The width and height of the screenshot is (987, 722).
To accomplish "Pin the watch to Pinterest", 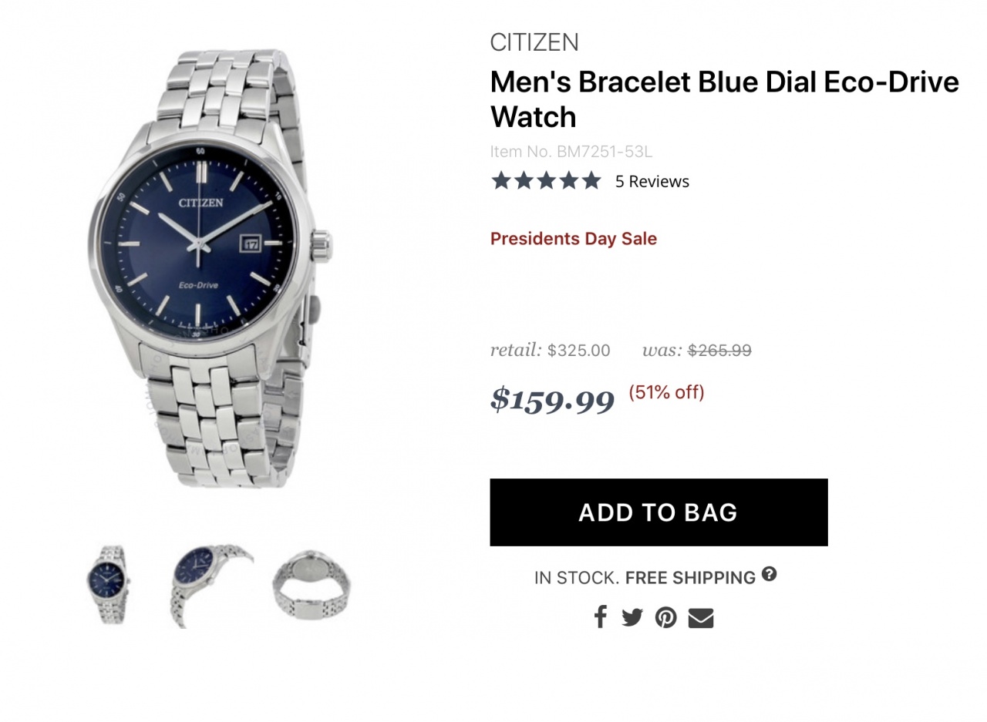I will tap(665, 618).
